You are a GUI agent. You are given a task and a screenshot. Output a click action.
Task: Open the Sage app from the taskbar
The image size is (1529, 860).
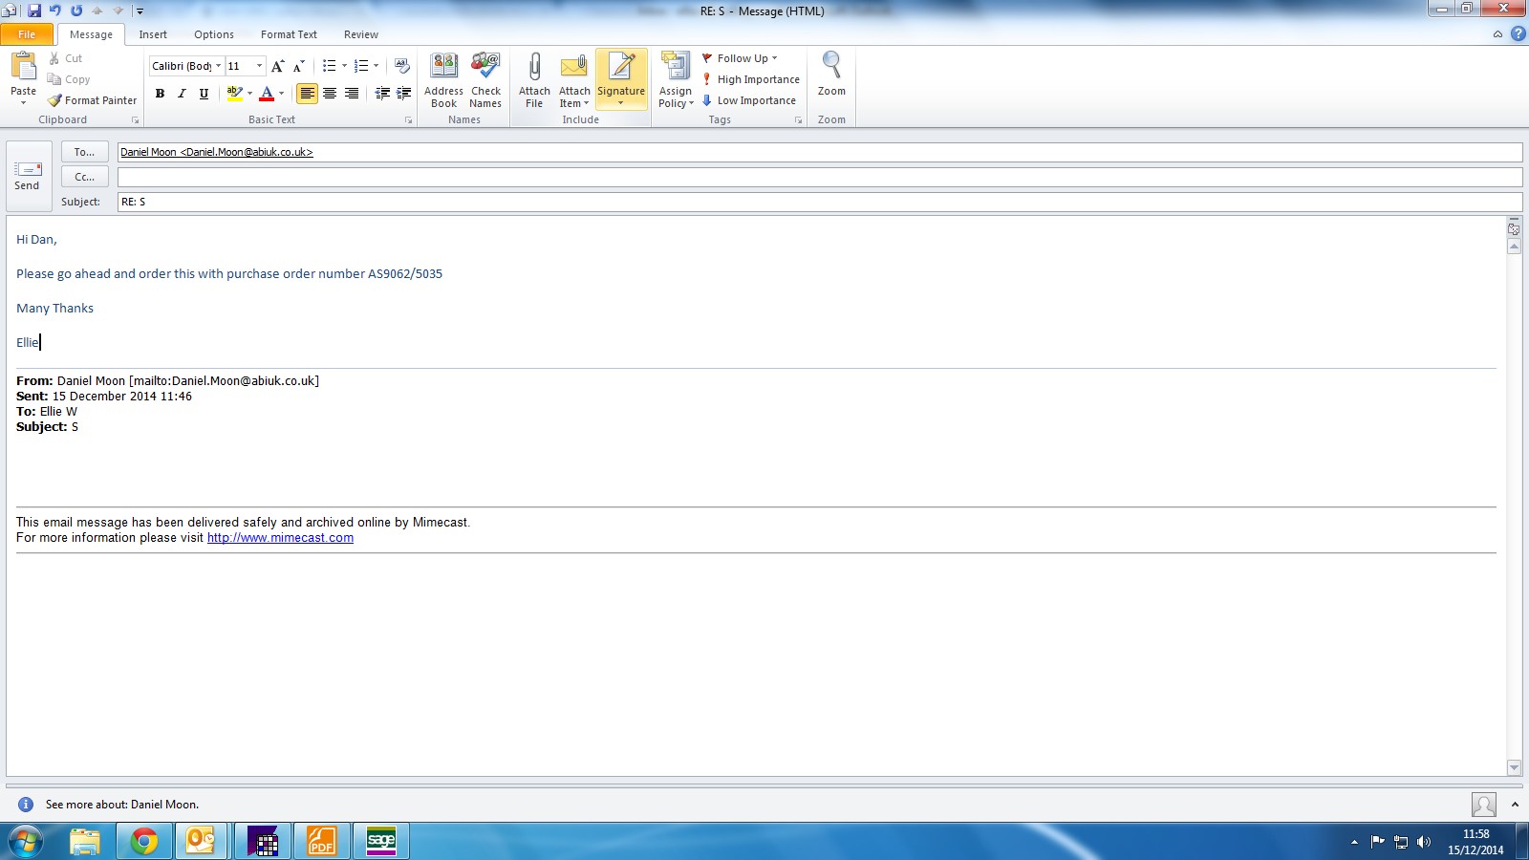tap(381, 841)
